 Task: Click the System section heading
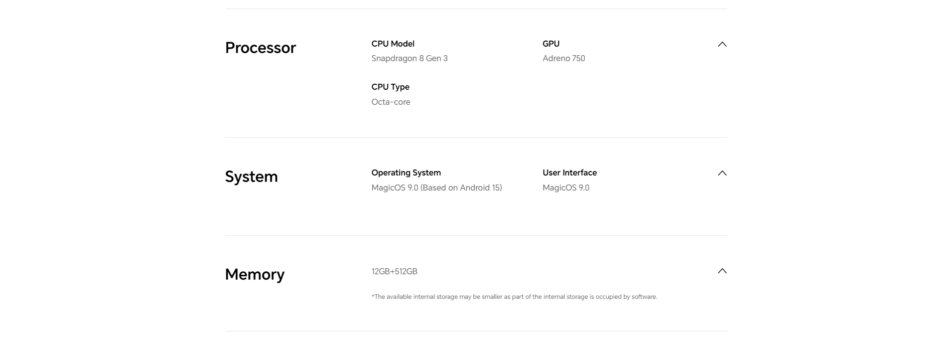click(x=251, y=177)
